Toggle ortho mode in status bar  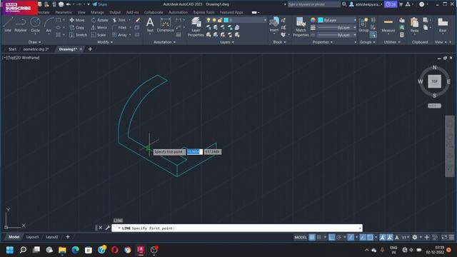[x=331, y=237]
